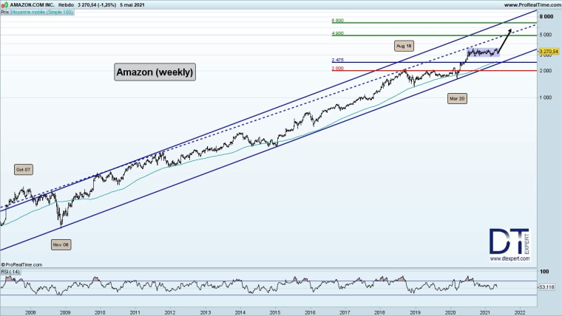Image resolution: width=562 pixels, height=316 pixels.
Task: Open the www.ProRealTime.com link
Action: click(x=532, y=5)
